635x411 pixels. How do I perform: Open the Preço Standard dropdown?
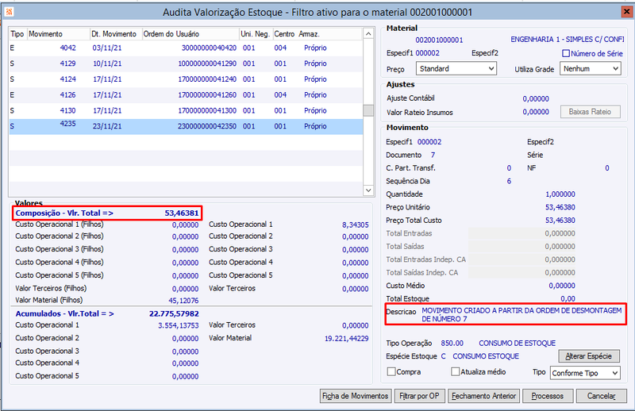456,68
